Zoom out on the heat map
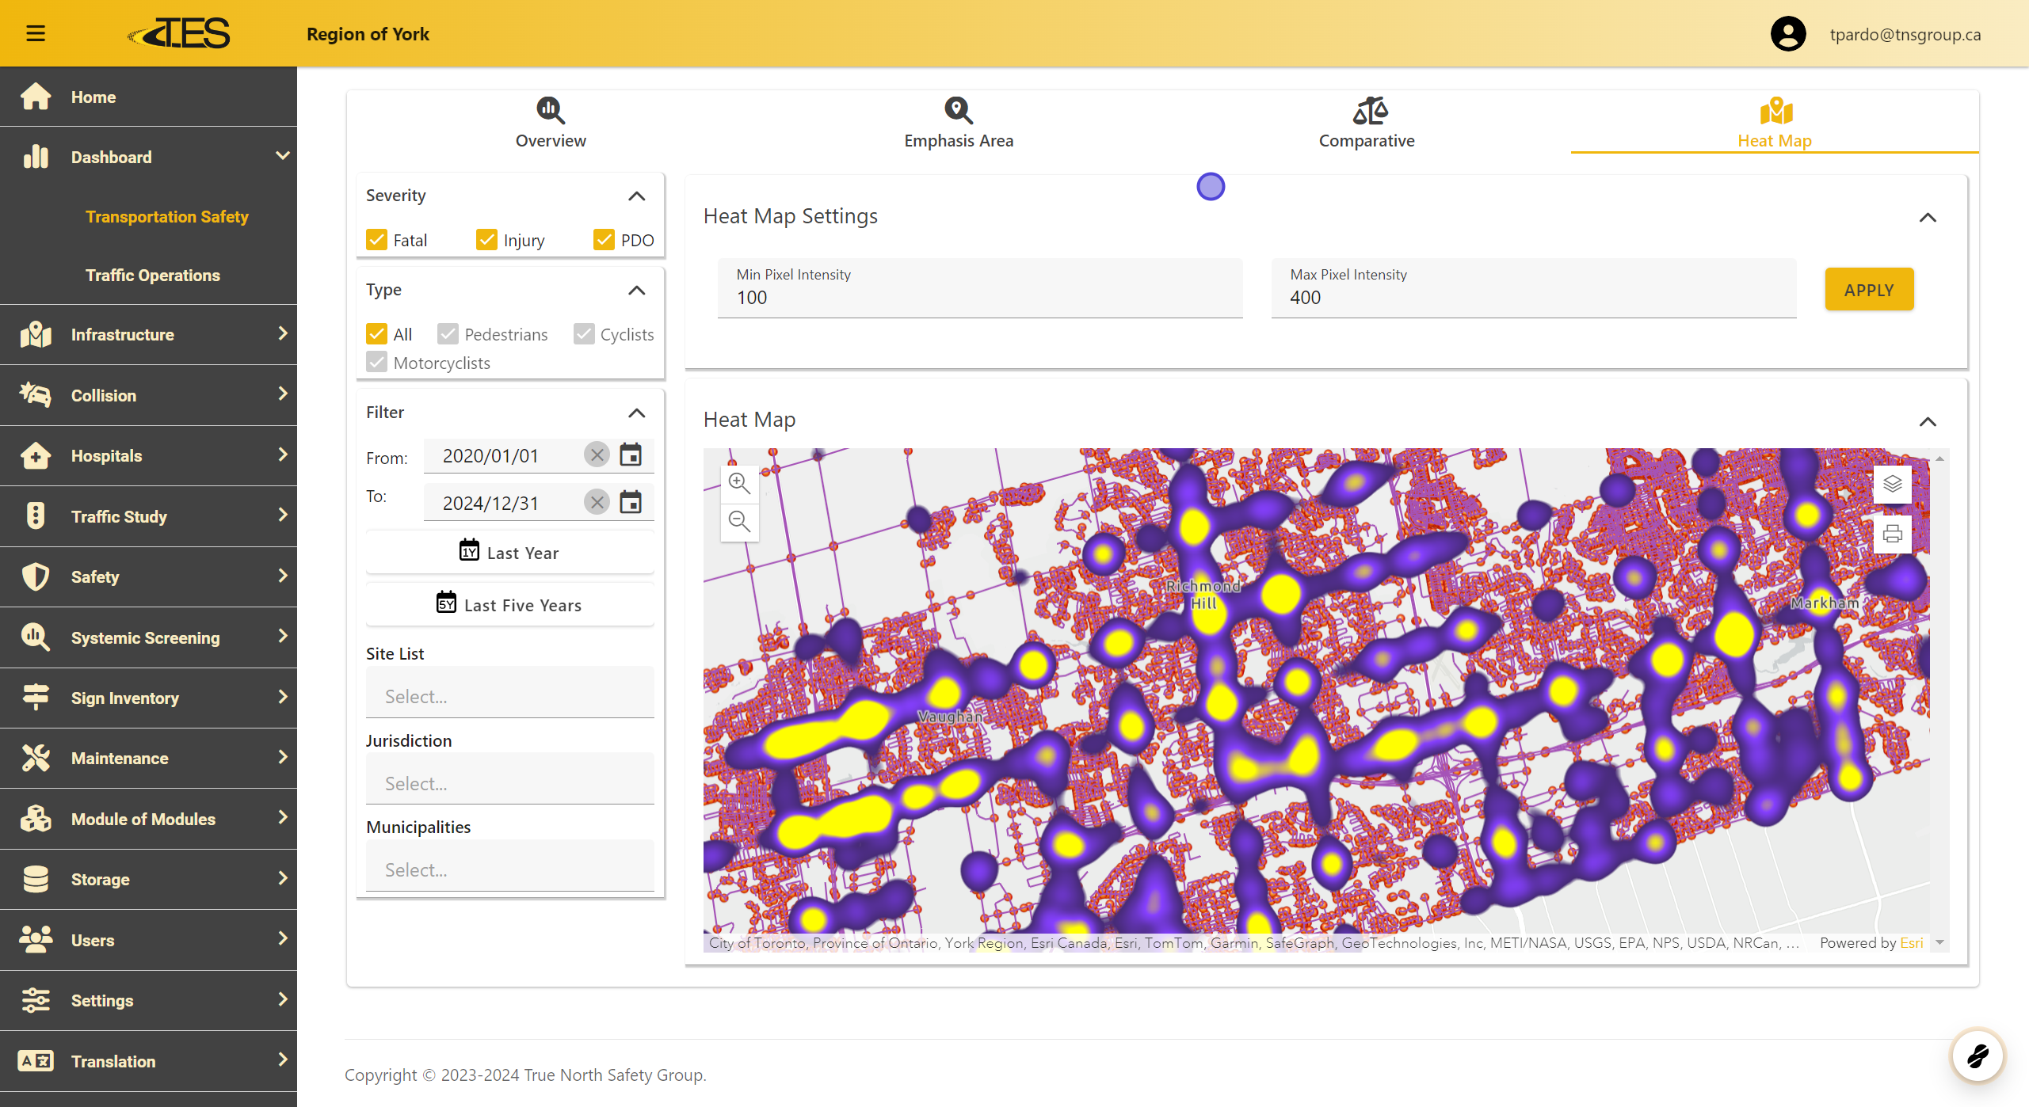This screenshot has width=2029, height=1107. [739, 521]
